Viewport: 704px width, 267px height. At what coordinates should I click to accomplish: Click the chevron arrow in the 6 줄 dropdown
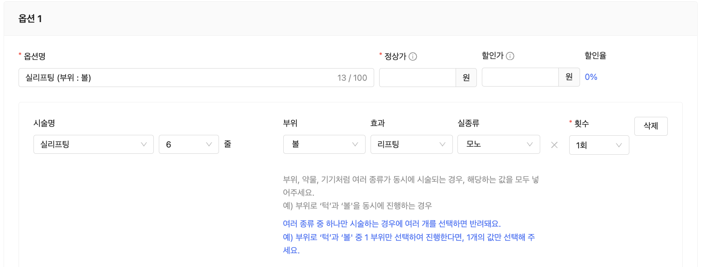pyautogui.click(x=209, y=144)
